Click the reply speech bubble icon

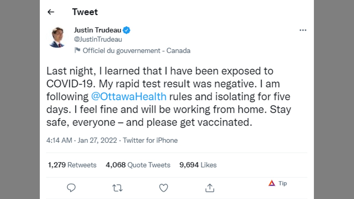(x=71, y=188)
